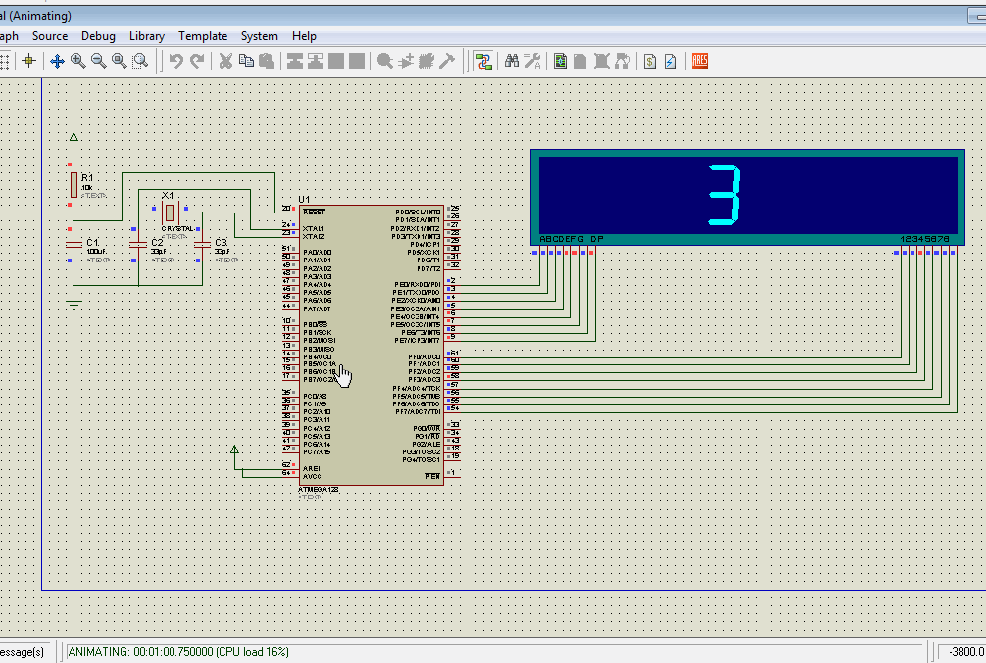The height and width of the screenshot is (663, 986).
Task: Open the Design Explorer
Action: 559,61
